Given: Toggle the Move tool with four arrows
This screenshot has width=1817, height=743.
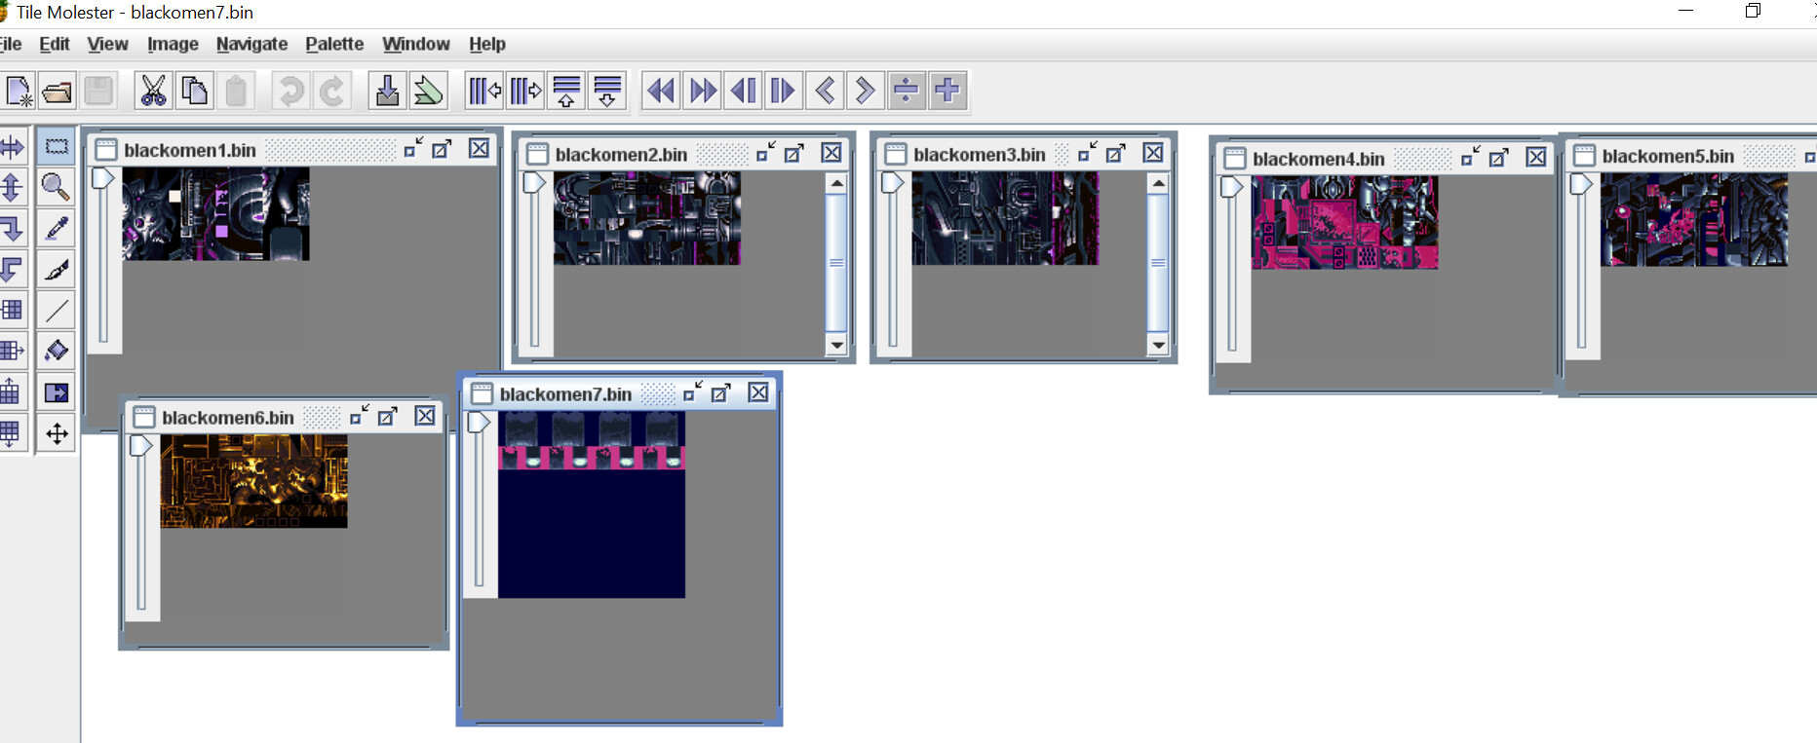Looking at the screenshot, I should coord(57,433).
